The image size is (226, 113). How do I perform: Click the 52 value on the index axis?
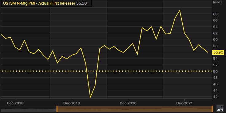(216, 65)
